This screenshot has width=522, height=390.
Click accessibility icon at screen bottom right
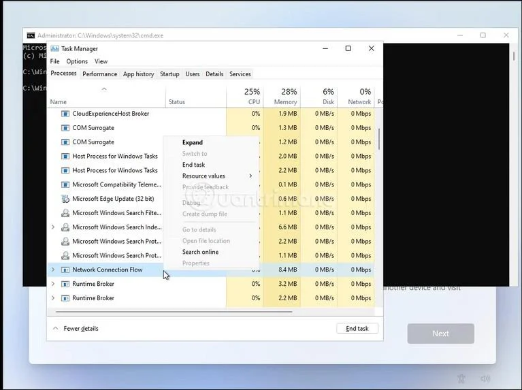point(461,378)
